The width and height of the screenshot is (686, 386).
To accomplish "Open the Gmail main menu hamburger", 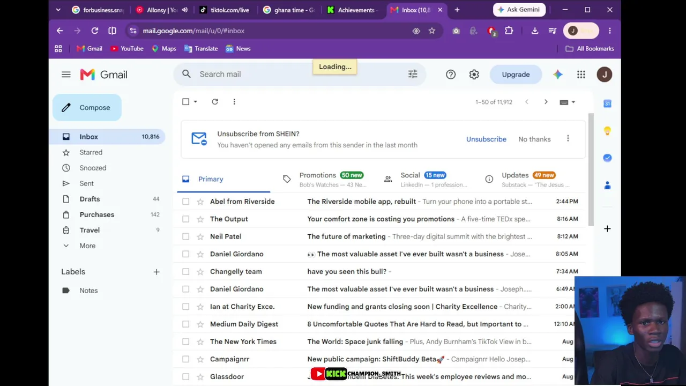I will pos(66,75).
